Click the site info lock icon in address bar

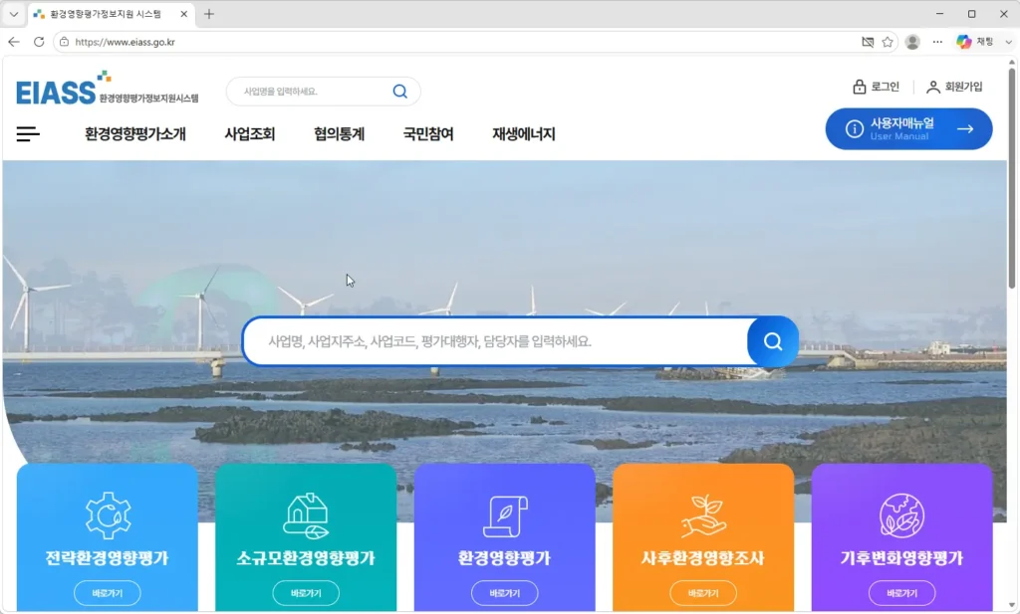click(64, 42)
